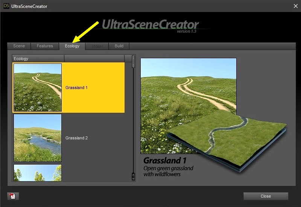
Task: Switch to the Scene tab
Action: 19,46
